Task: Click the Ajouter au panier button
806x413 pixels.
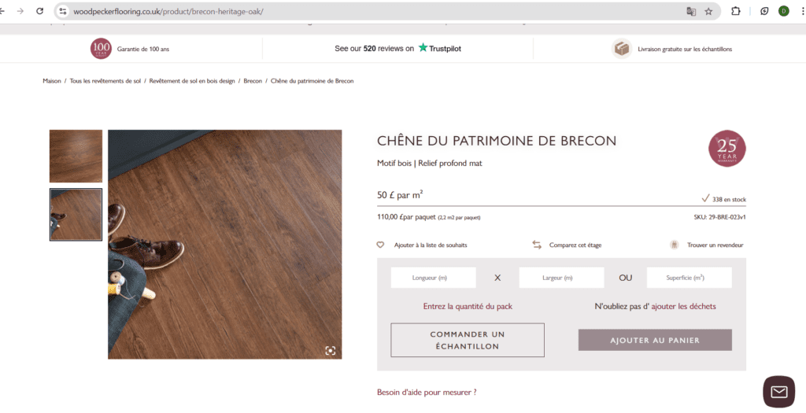Action: 655,340
